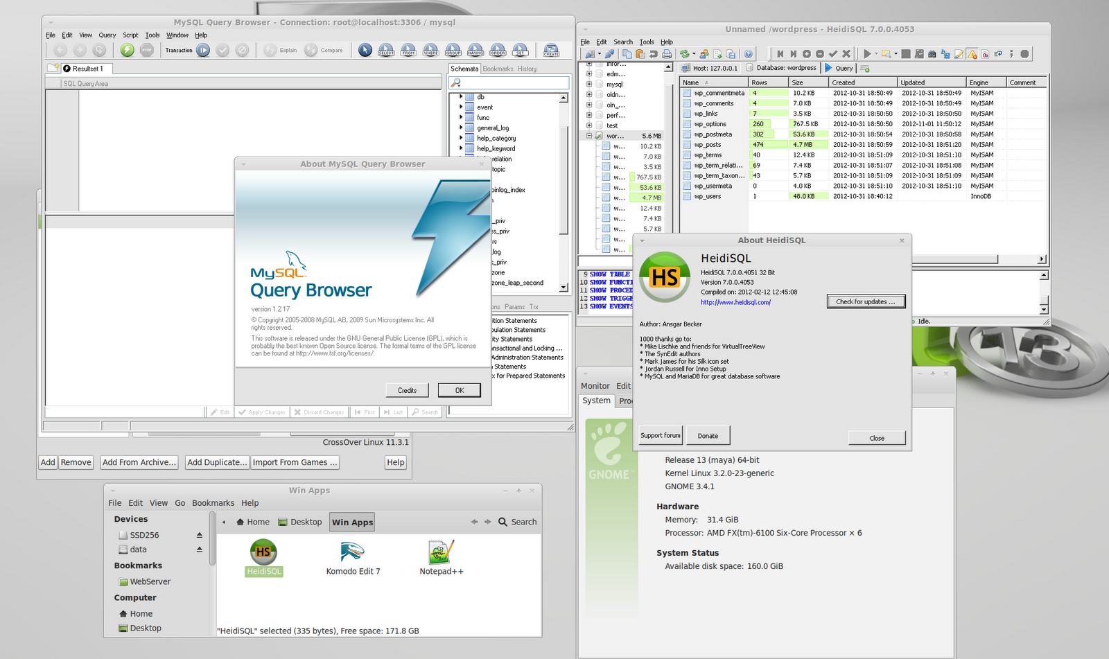This screenshot has width=1109, height=659.
Task: Click the blue help icon in HeidiSQL toolbar
Action: [x=749, y=54]
